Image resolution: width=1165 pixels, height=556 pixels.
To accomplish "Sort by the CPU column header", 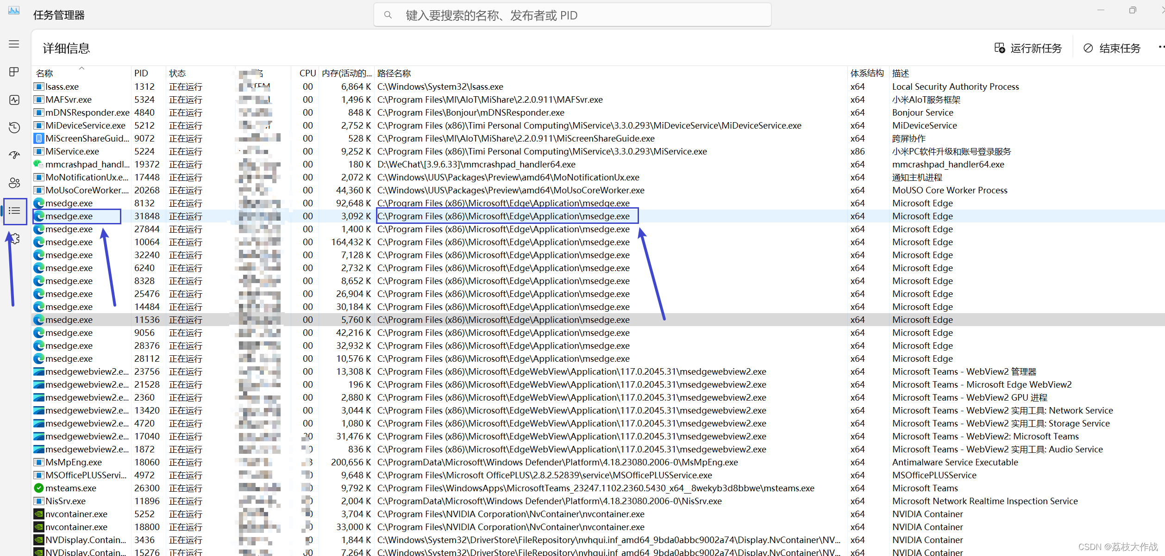I will (307, 73).
